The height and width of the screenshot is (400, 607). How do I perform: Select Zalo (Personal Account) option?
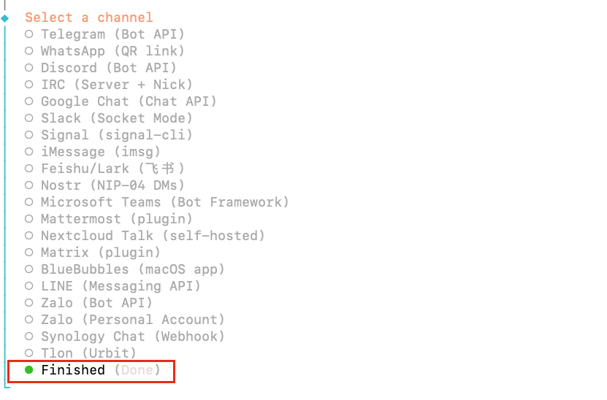132,320
